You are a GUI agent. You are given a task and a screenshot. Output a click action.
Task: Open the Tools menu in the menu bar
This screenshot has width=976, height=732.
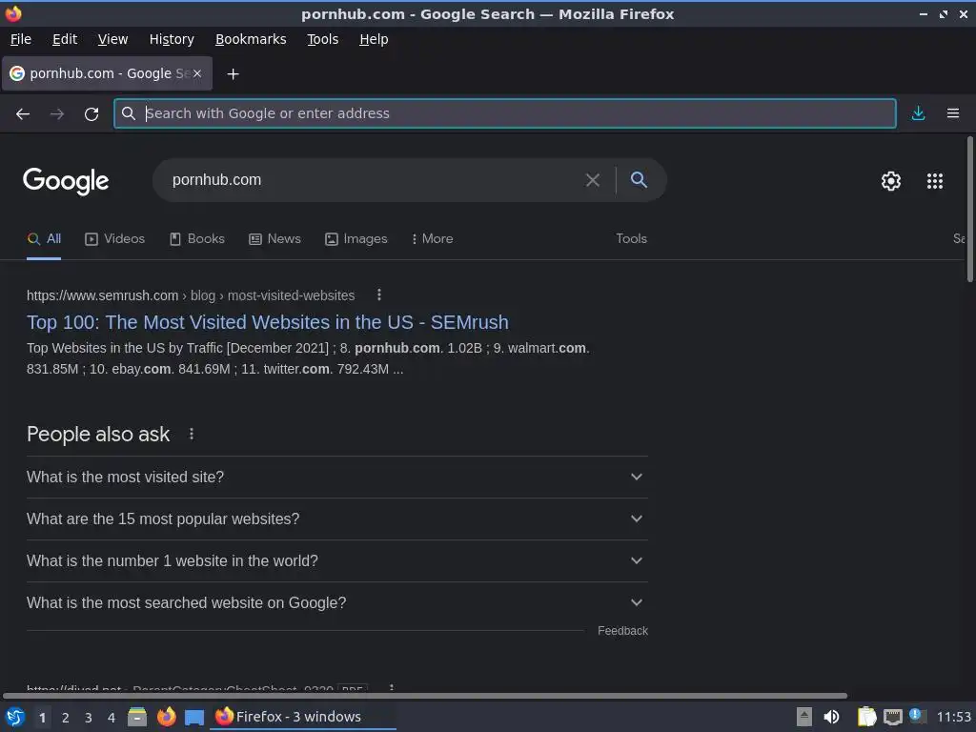click(322, 39)
